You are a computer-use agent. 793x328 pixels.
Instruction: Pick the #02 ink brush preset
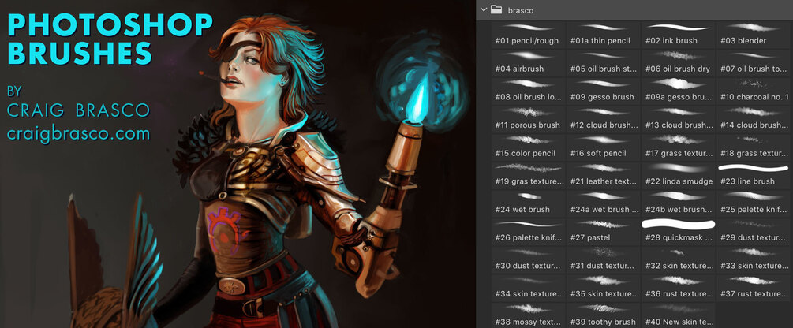[679, 35]
